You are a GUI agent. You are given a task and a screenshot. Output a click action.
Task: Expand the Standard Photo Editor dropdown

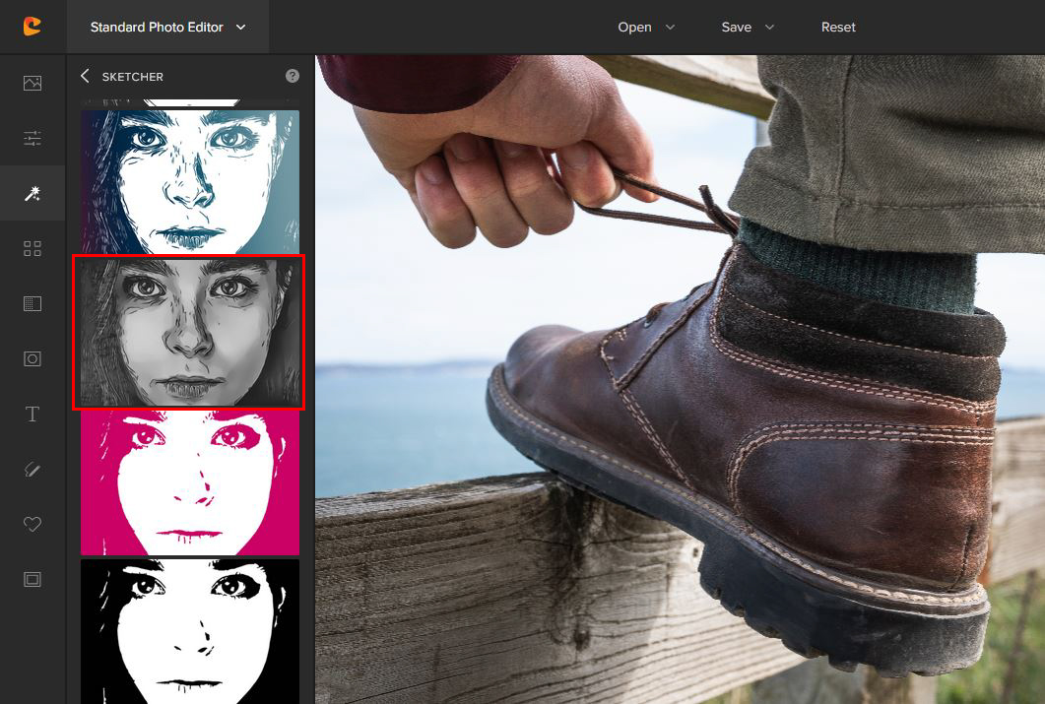tap(167, 28)
